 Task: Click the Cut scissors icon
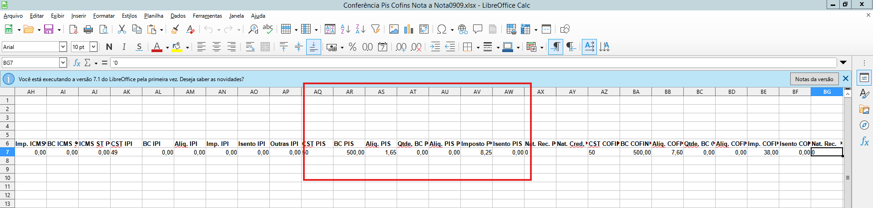coord(121,29)
